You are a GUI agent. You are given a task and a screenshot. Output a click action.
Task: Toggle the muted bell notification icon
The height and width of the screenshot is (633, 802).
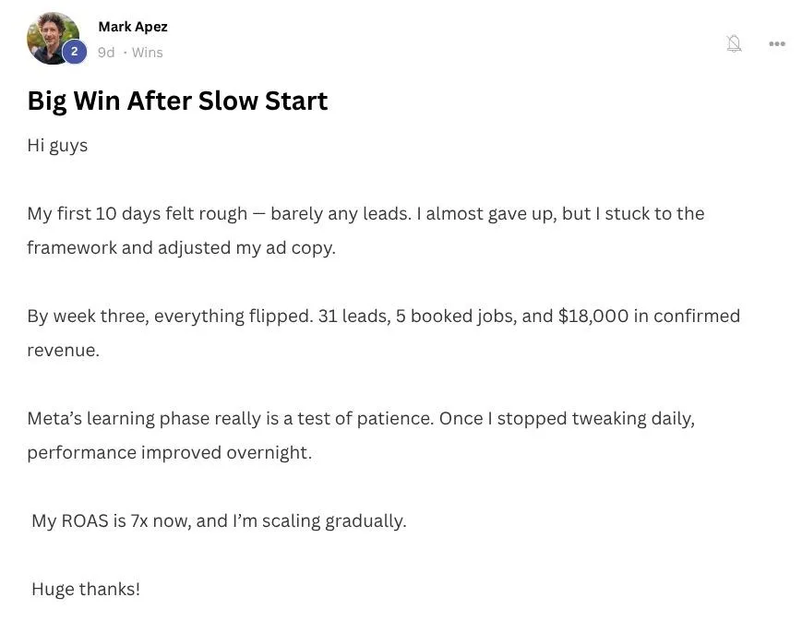pos(734,43)
